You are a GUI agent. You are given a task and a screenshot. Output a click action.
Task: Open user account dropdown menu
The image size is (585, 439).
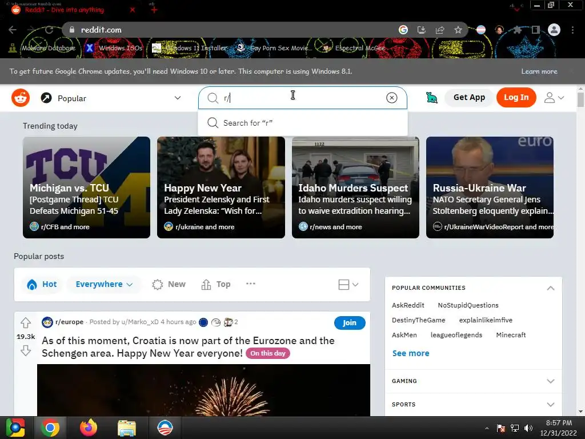click(x=554, y=98)
